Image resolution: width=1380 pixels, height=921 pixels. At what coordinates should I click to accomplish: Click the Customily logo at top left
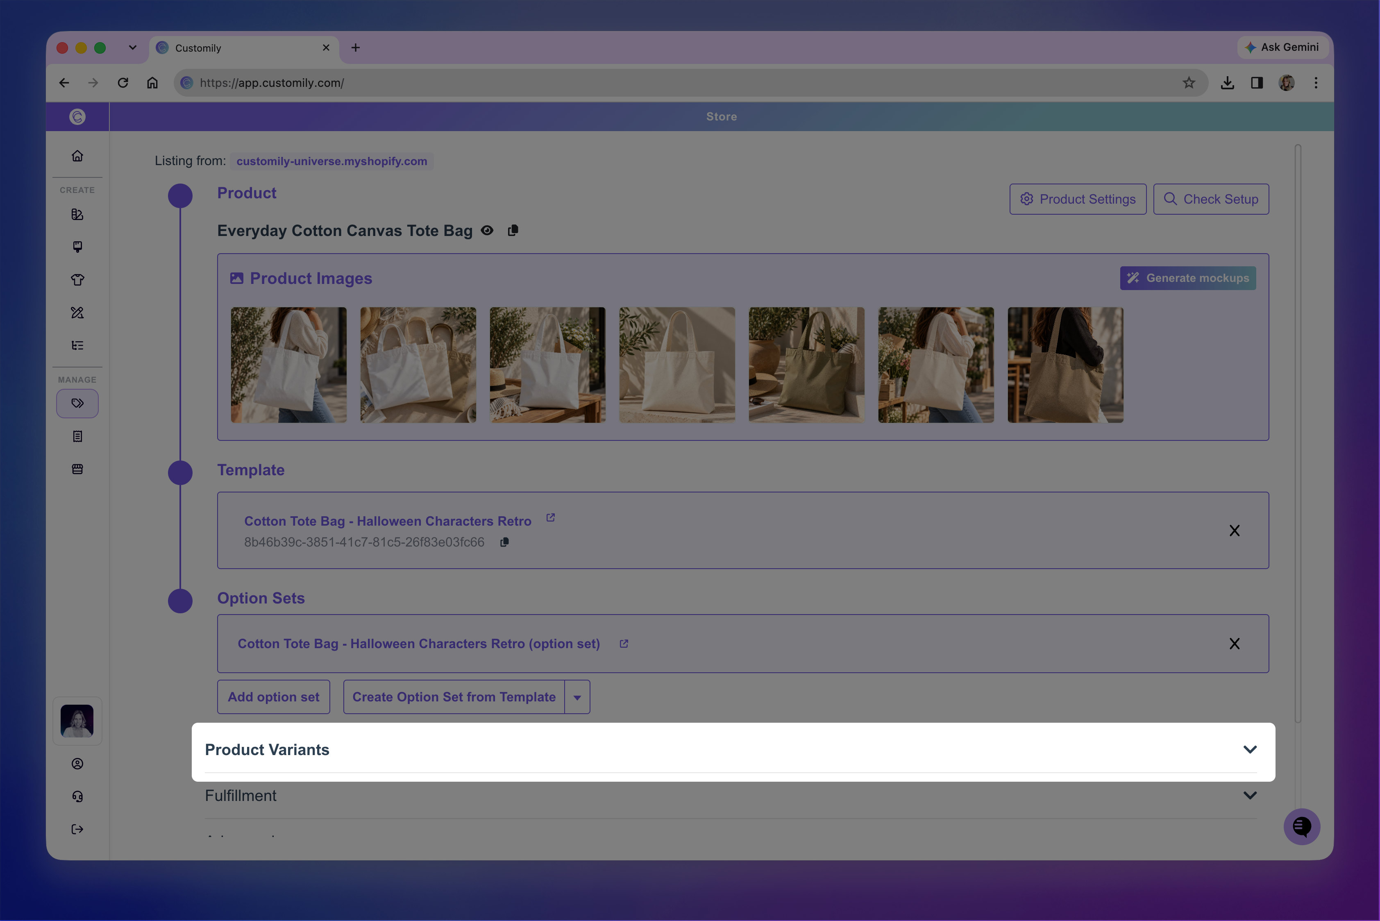point(77,116)
